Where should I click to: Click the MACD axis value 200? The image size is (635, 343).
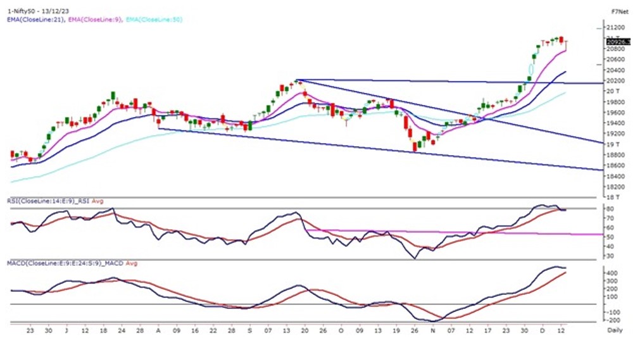click(x=611, y=289)
